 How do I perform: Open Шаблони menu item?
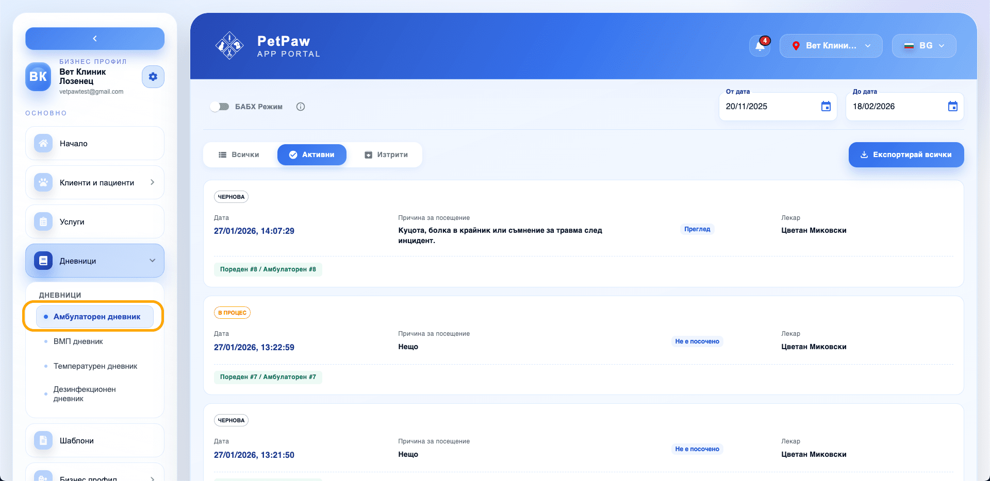tap(95, 440)
